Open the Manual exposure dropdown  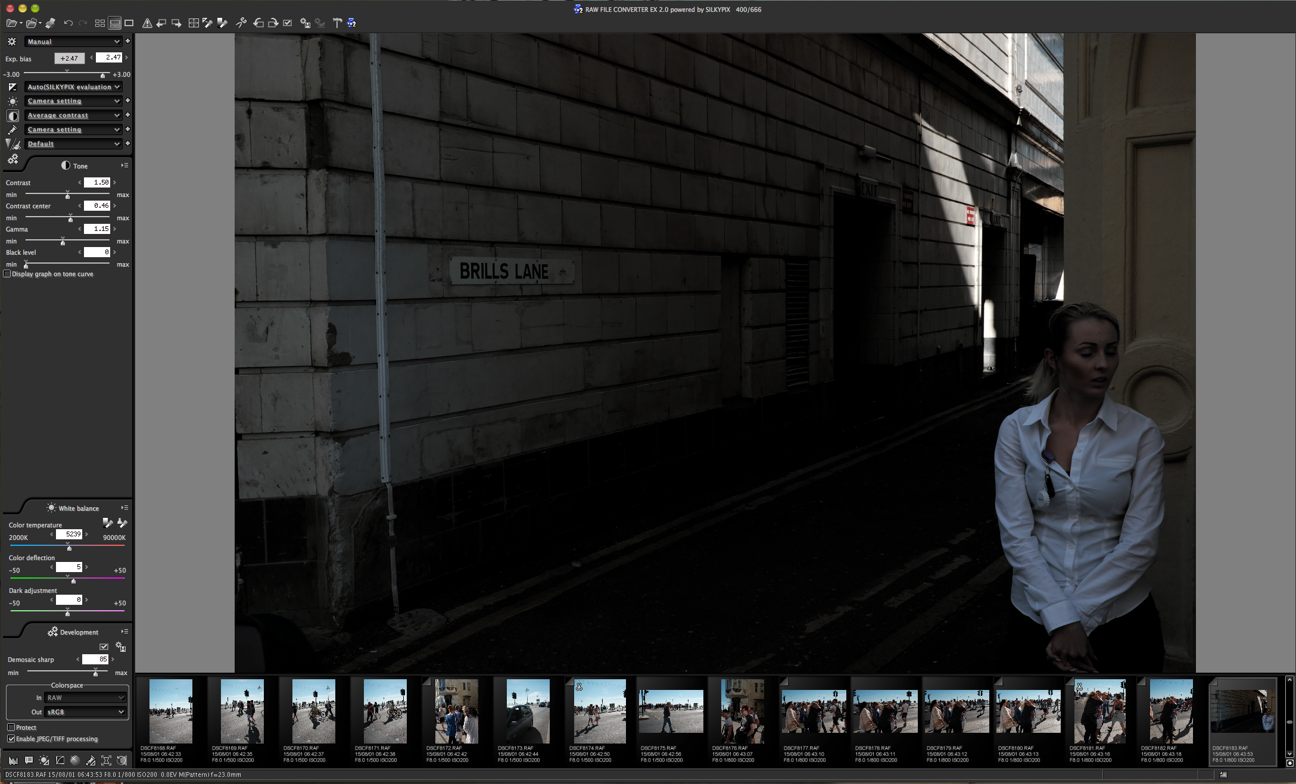pyautogui.click(x=73, y=42)
